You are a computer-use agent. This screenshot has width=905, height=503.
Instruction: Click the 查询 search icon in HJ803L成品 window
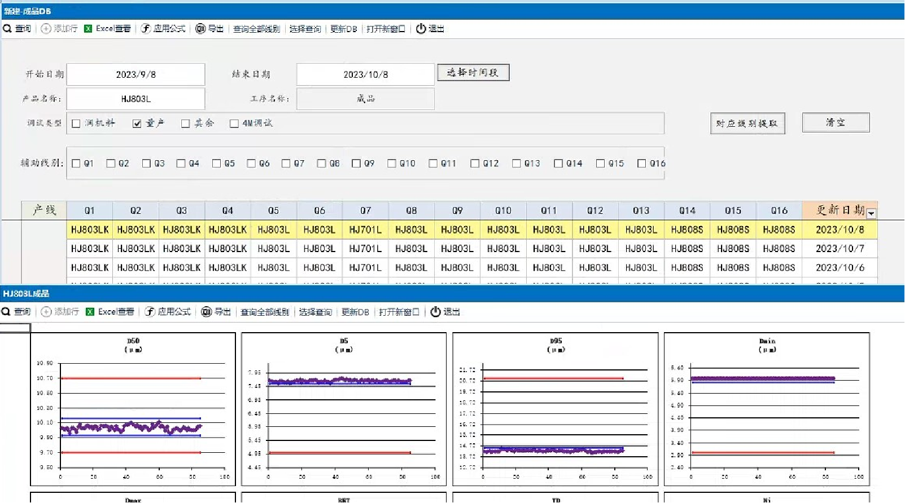click(6, 312)
